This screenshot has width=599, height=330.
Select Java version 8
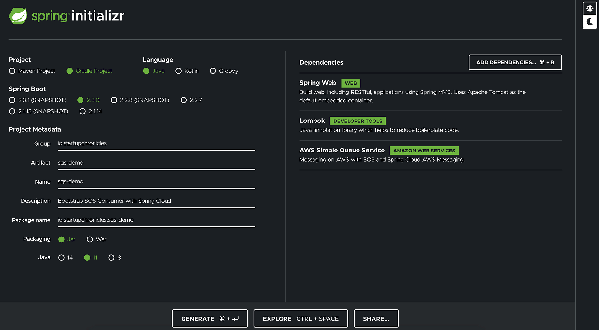click(115, 258)
